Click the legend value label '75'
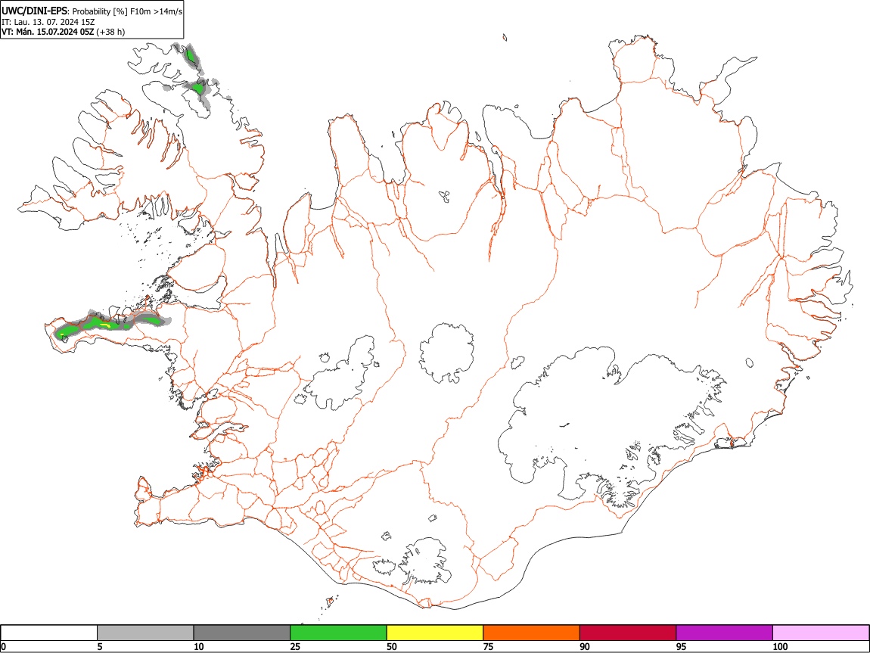This screenshot has width=870, height=653. [x=488, y=647]
